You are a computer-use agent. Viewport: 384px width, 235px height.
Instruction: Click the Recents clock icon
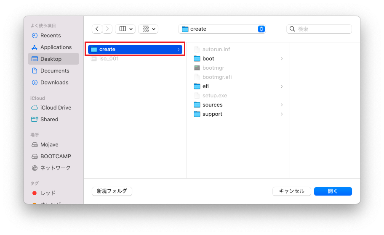[35, 35]
